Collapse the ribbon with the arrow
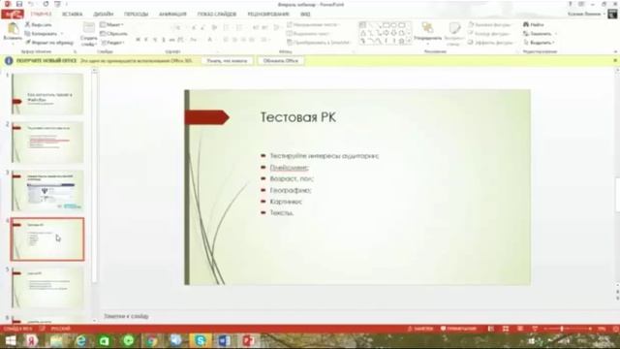Screen dimensions: 620x349 coord(615,51)
